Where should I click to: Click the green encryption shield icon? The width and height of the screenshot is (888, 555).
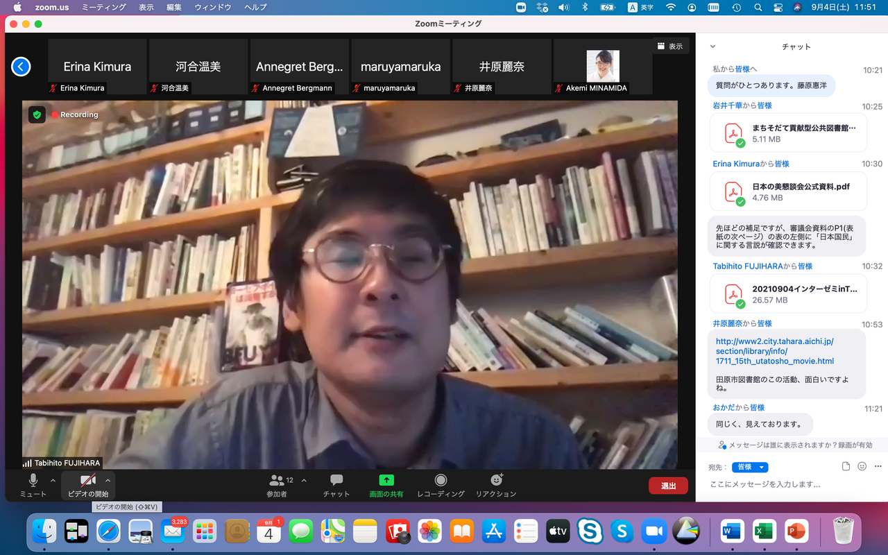pos(37,114)
